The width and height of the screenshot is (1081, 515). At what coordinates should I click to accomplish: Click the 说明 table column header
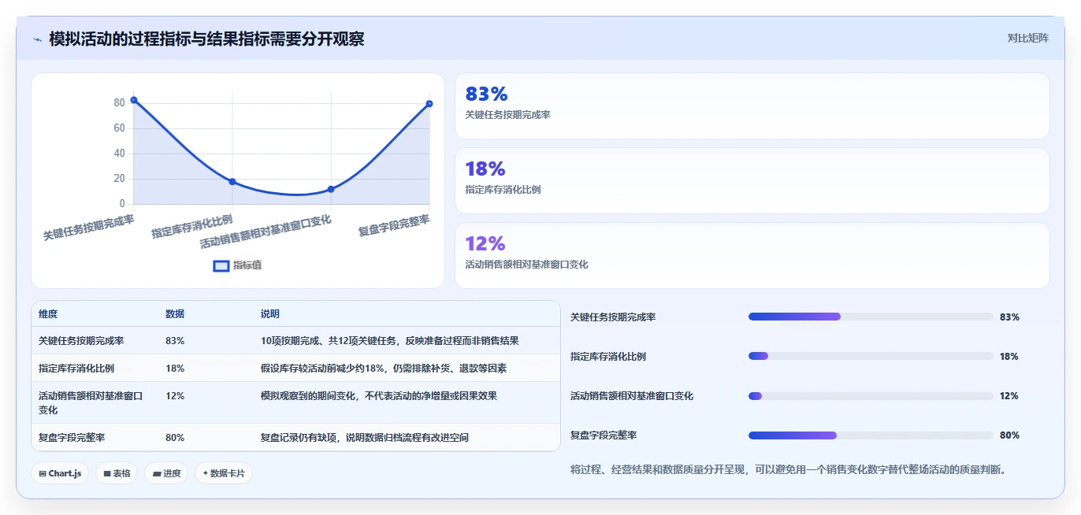pos(407,313)
